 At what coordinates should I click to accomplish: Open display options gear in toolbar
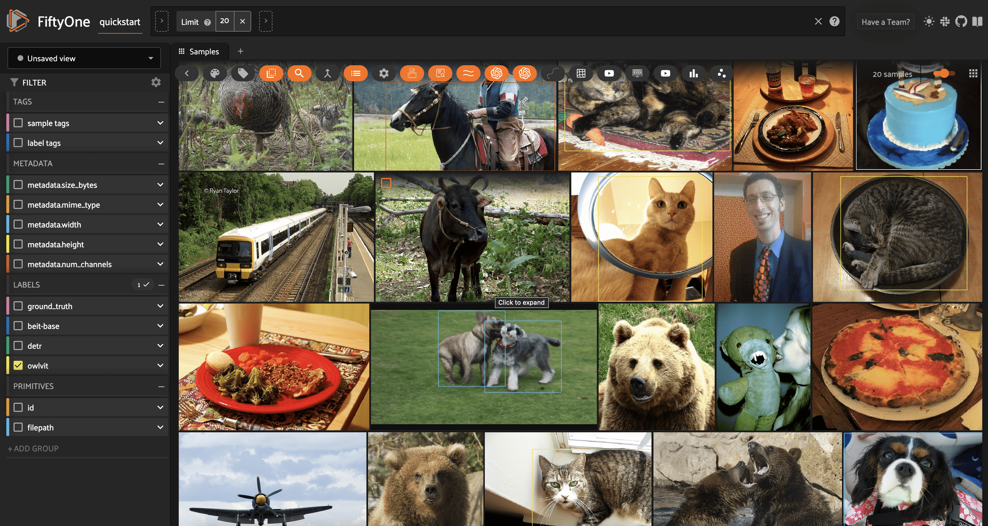pyautogui.click(x=384, y=73)
